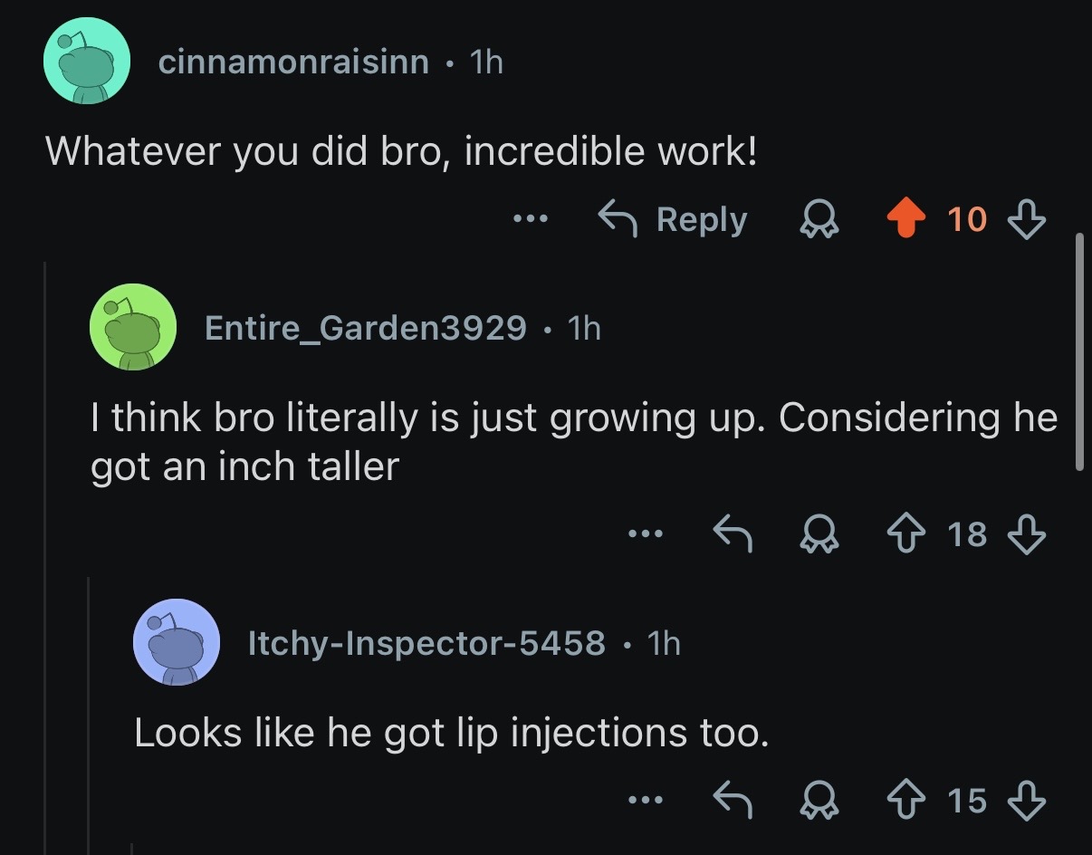The width and height of the screenshot is (1092, 855).
Task: Downvote cinnamonraisinn's comment
Action: pos(1027,219)
